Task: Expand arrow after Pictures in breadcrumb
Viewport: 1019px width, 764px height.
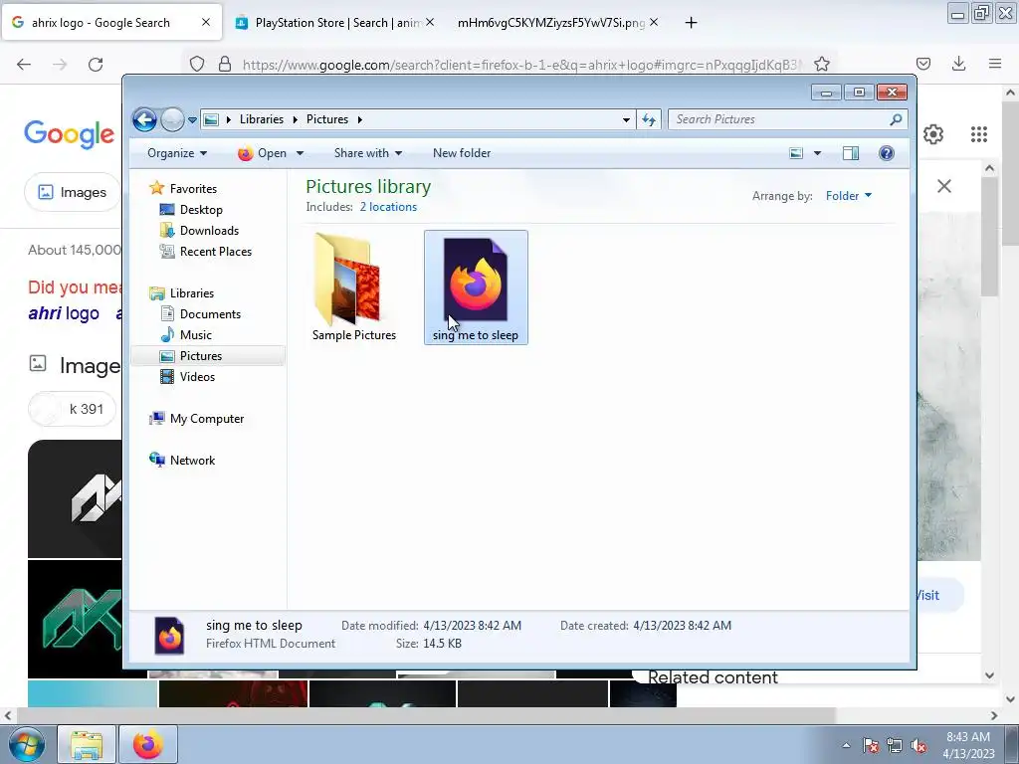Action: [x=359, y=120]
